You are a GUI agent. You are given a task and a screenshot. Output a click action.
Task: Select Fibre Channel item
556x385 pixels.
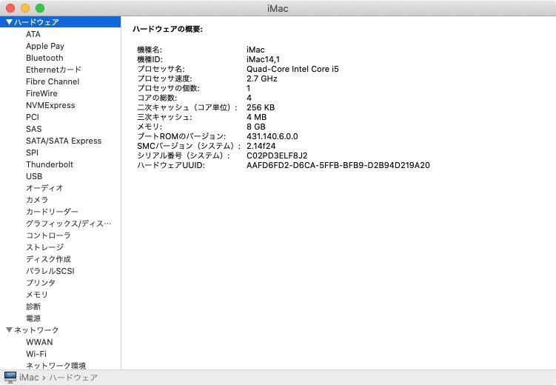[x=53, y=81]
